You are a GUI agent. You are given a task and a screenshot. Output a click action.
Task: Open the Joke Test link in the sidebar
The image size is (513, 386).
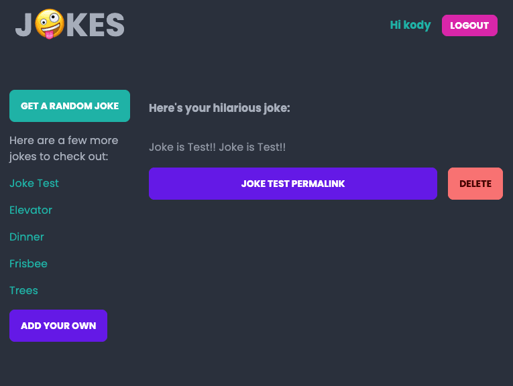34,183
